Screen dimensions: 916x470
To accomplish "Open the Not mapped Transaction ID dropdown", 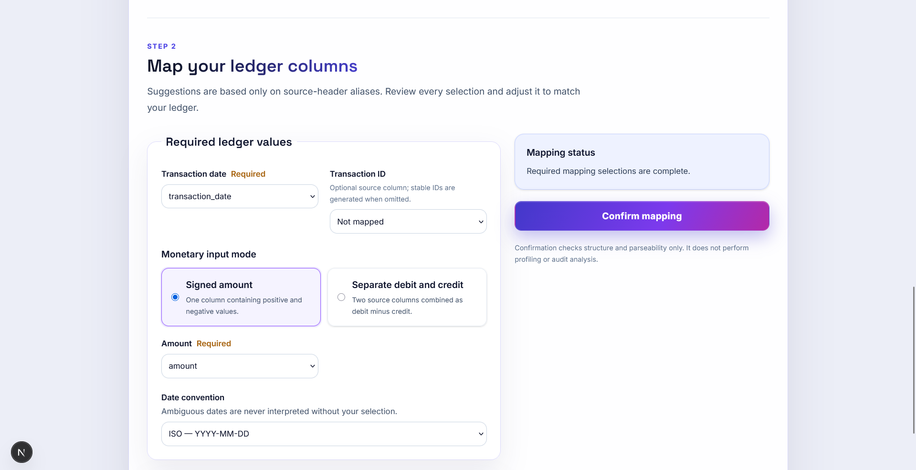I will click(x=408, y=222).
